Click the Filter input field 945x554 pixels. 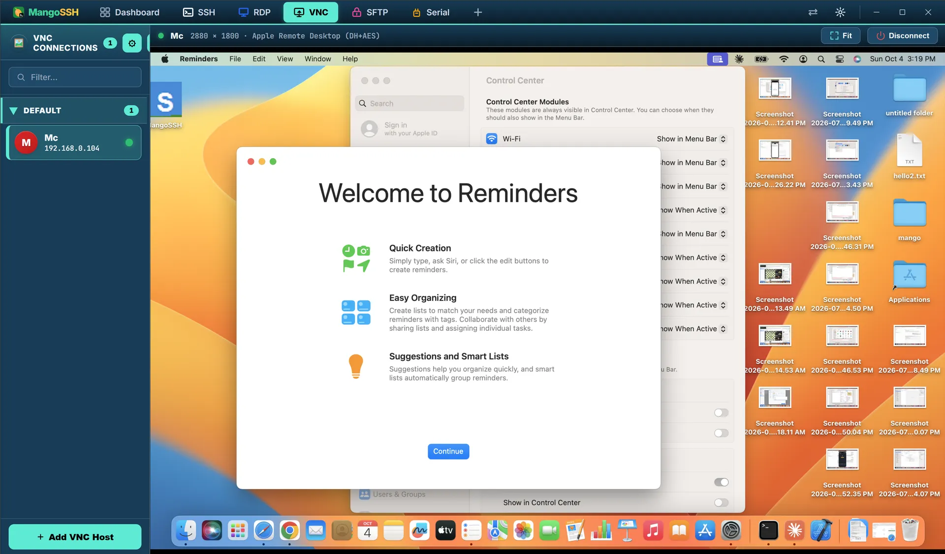pos(75,77)
